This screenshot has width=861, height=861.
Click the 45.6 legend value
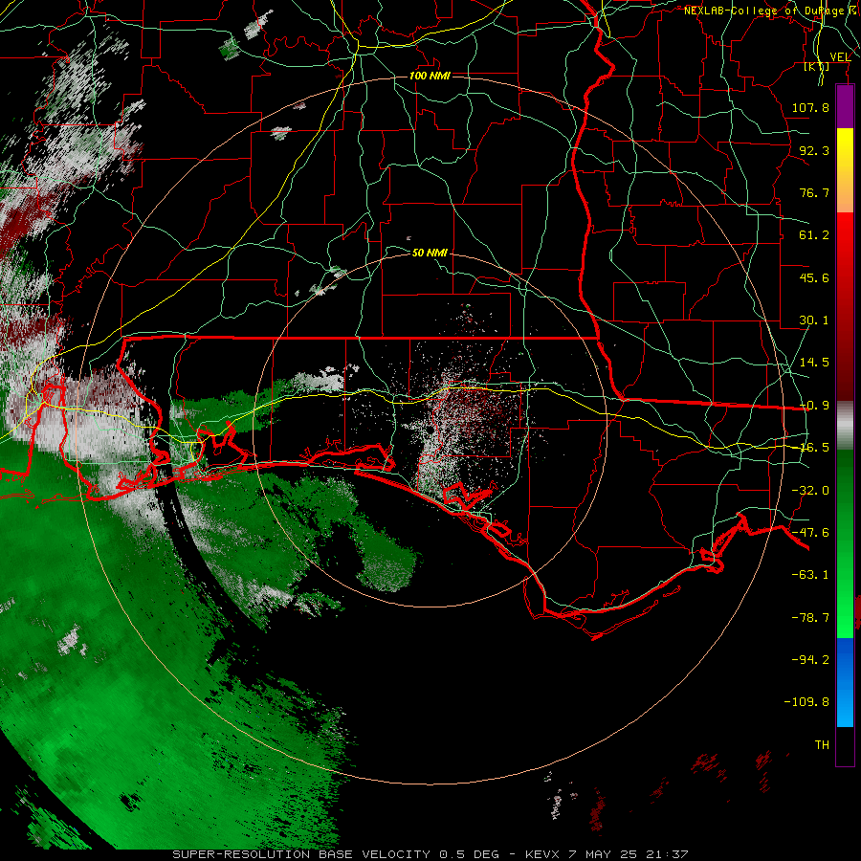(x=814, y=277)
